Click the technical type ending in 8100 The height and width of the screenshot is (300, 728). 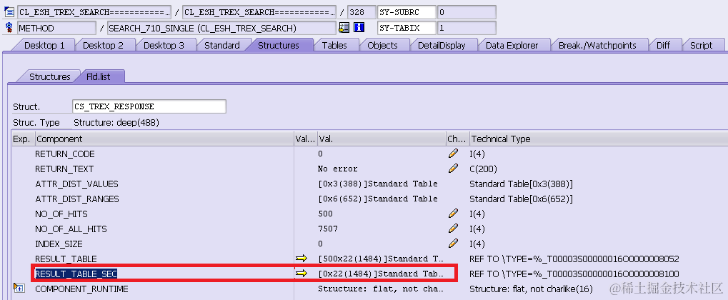point(574,274)
